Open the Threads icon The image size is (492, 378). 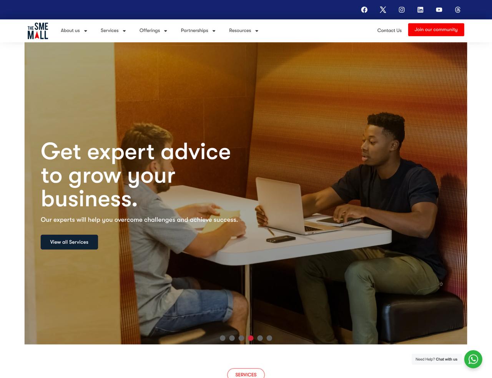click(x=458, y=10)
